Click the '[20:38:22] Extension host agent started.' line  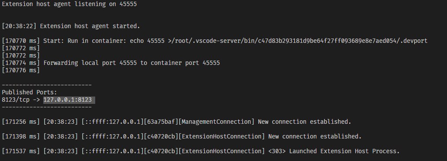coord(71,26)
